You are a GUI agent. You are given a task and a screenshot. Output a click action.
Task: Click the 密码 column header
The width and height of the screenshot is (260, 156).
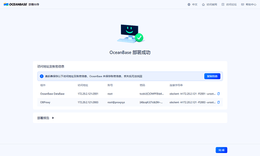point(142,85)
